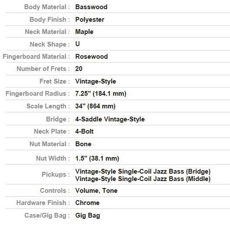Click the Middle pickup description line
230x225 pixels.
coord(143,179)
